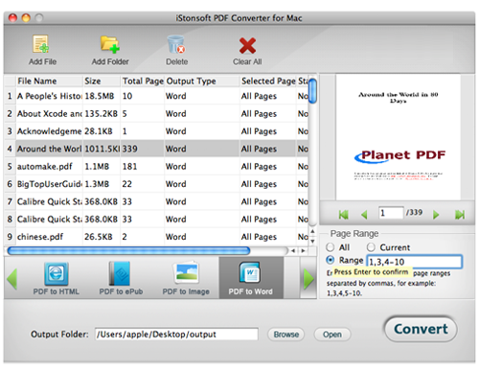
Task: Click the Output Folder path field
Action: coord(176,335)
